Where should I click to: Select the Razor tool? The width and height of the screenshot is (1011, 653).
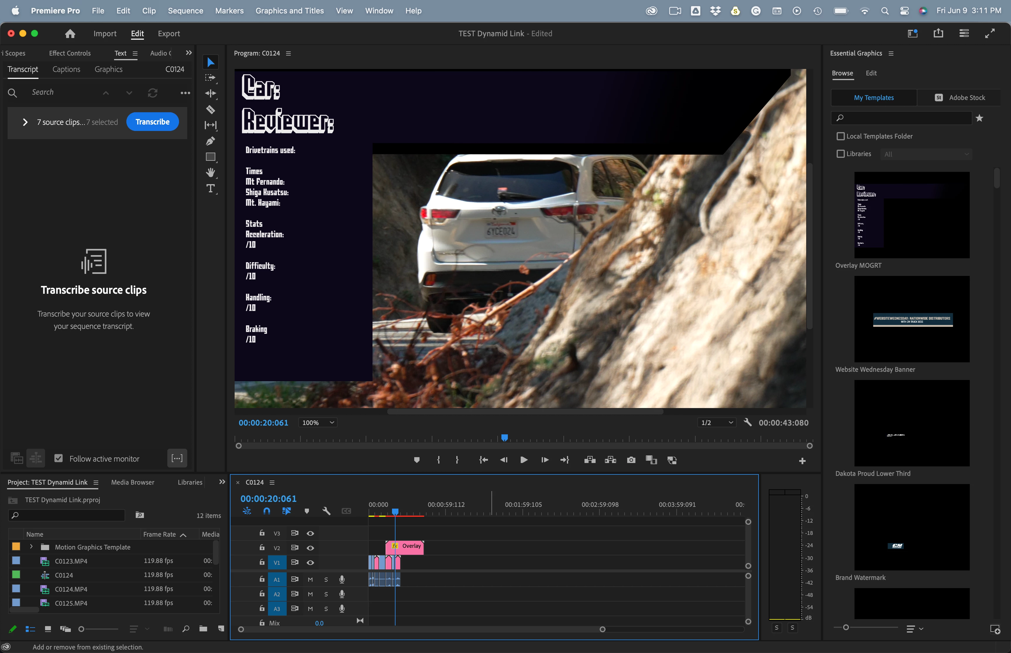pos(210,109)
